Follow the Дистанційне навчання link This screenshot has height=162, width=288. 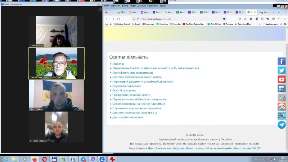pyautogui.click(x=127, y=117)
